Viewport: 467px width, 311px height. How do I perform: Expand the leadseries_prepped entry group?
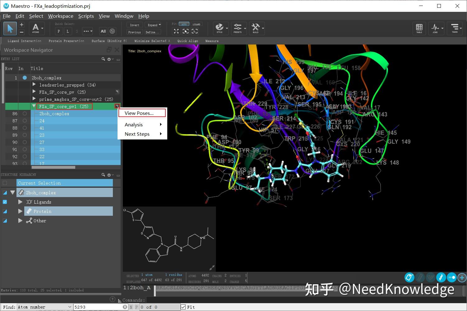coord(34,85)
